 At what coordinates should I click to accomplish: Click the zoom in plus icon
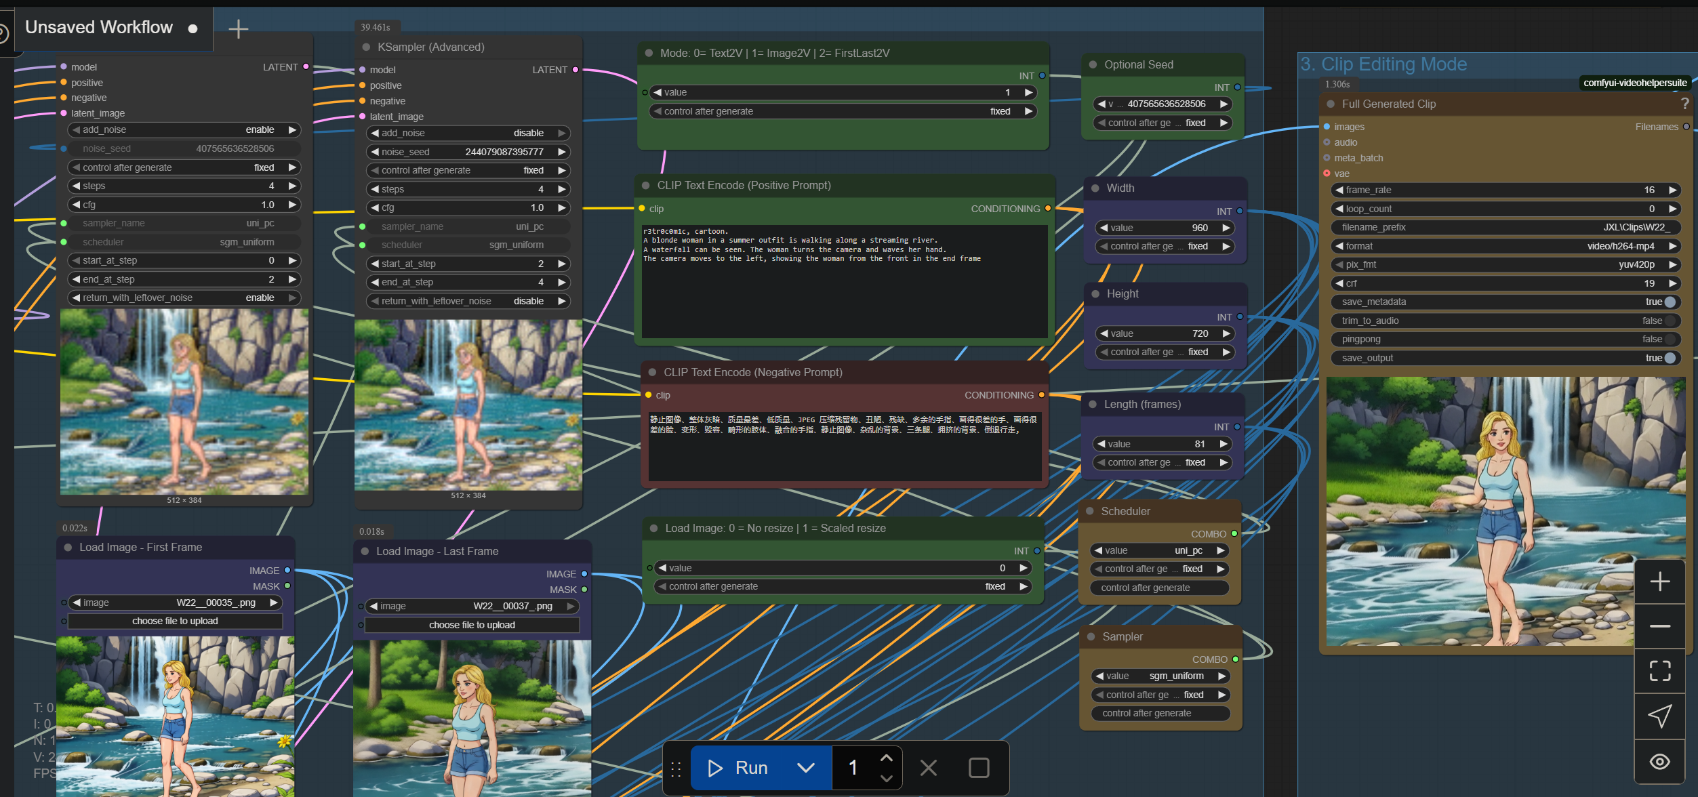[x=1659, y=581]
